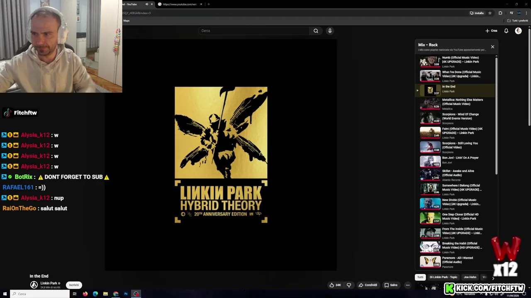Click the Windows taskbar Cerca search box
The width and height of the screenshot is (531, 298).
[40, 294]
